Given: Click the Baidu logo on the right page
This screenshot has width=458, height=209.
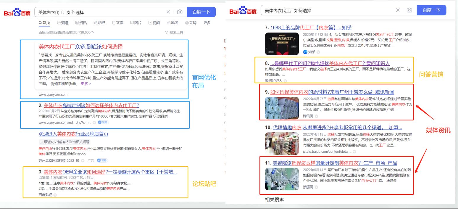Looking at the screenshot, I should 243,11.
